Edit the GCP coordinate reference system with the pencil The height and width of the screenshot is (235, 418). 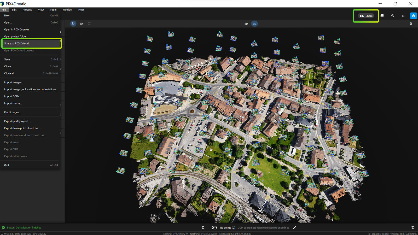tap(295, 227)
